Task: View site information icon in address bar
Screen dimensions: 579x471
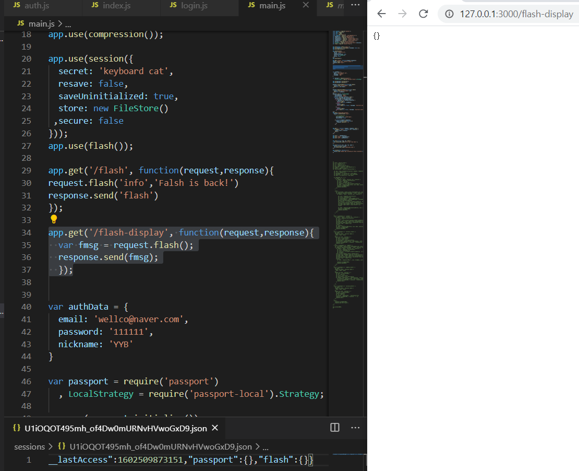Action: [449, 14]
